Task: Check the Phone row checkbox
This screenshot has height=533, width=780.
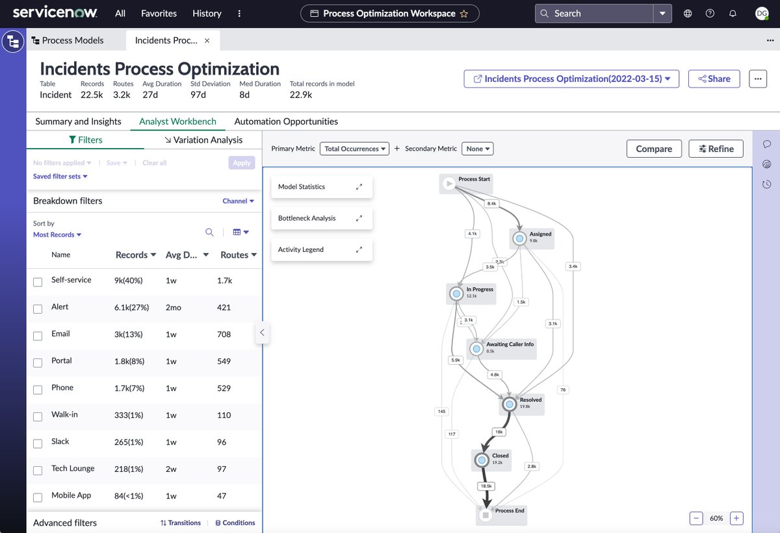Action: point(38,390)
